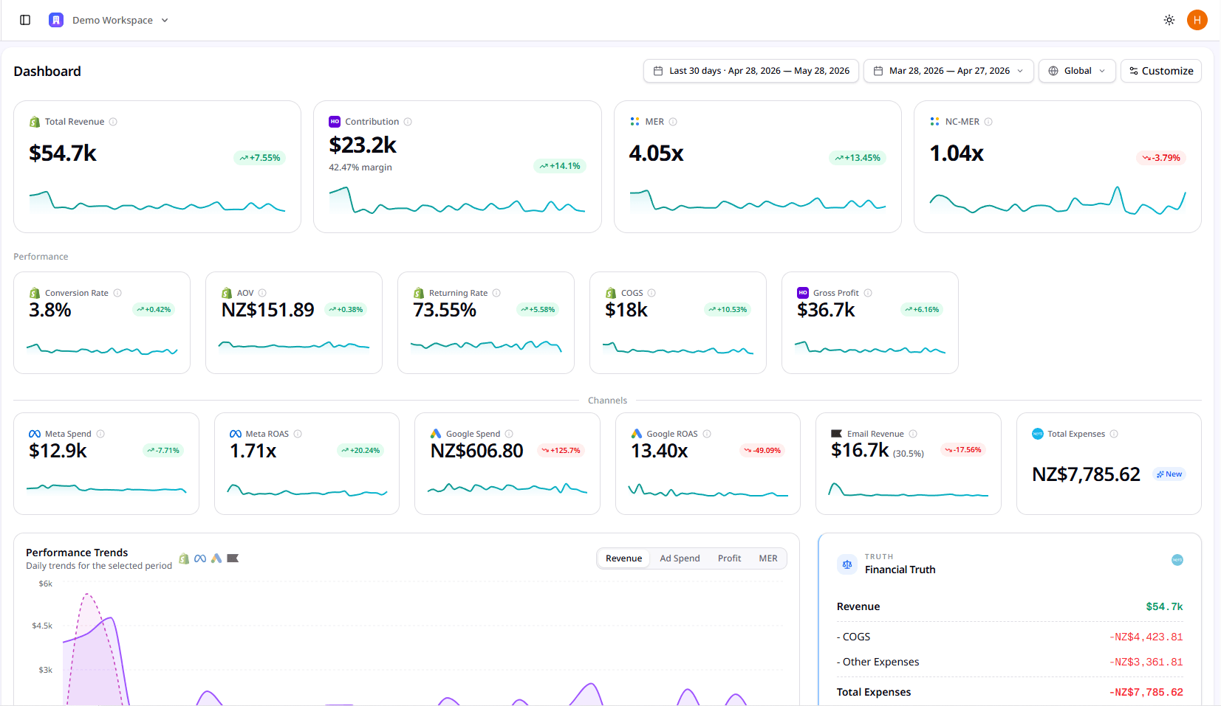Open the user avatar H menu

tap(1197, 20)
